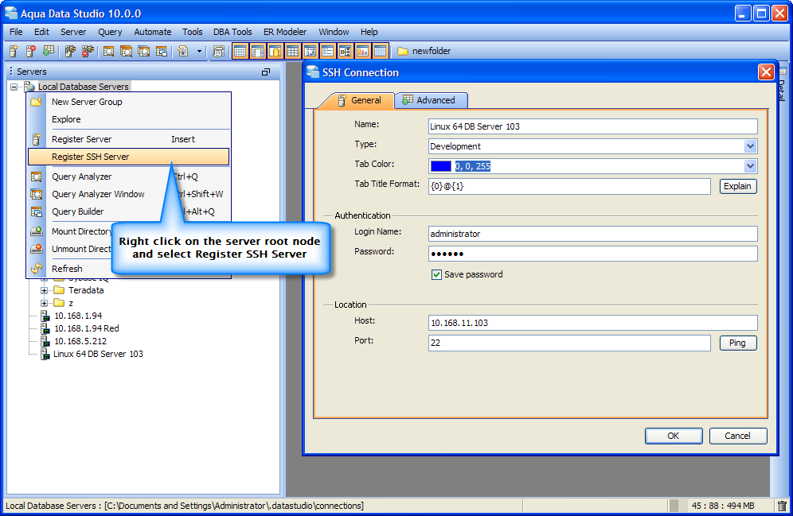Viewport: 793px width, 516px height.
Task: Click the newfolder folder icon in toolbar
Action: (403, 51)
